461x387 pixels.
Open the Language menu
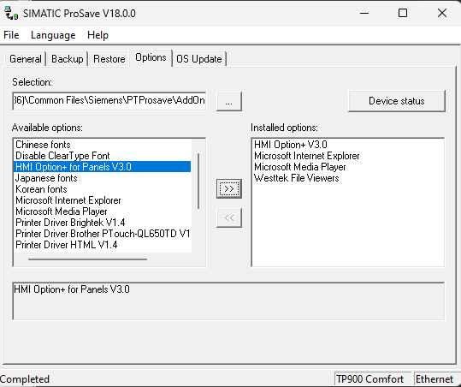pyautogui.click(x=53, y=35)
